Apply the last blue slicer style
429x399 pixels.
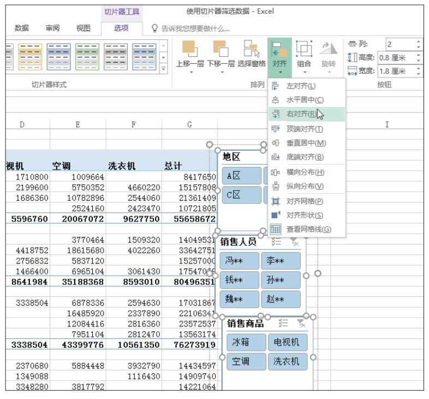[x=144, y=57]
